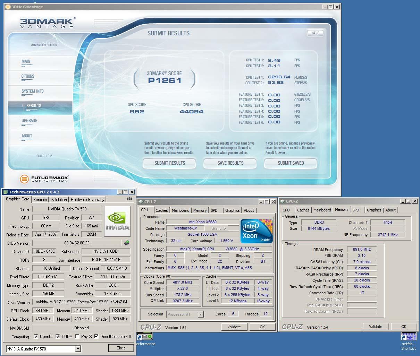Click the SUBMIT RESULTS button
This screenshot has height=356, width=420.
[x=169, y=163]
